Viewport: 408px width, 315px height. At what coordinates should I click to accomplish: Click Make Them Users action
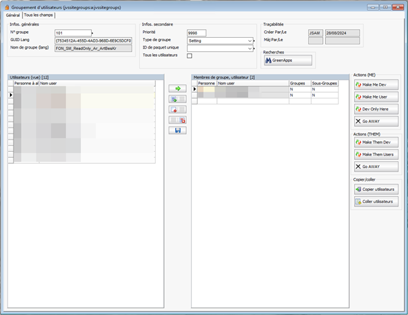pyautogui.click(x=376, y=154)
